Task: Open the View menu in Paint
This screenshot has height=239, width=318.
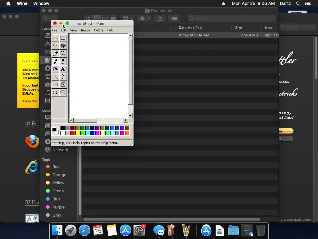Action: (74, 30)
